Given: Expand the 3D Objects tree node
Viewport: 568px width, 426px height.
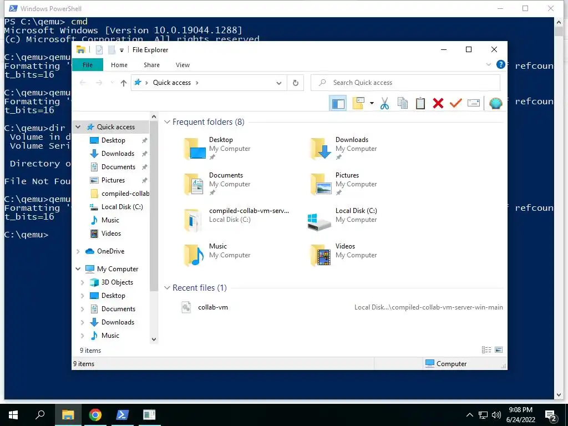Looking at the screenshot, I should tap(83, 282).
